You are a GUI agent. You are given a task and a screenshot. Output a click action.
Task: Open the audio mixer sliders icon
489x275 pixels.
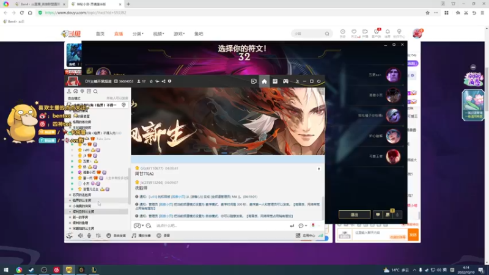98,236
